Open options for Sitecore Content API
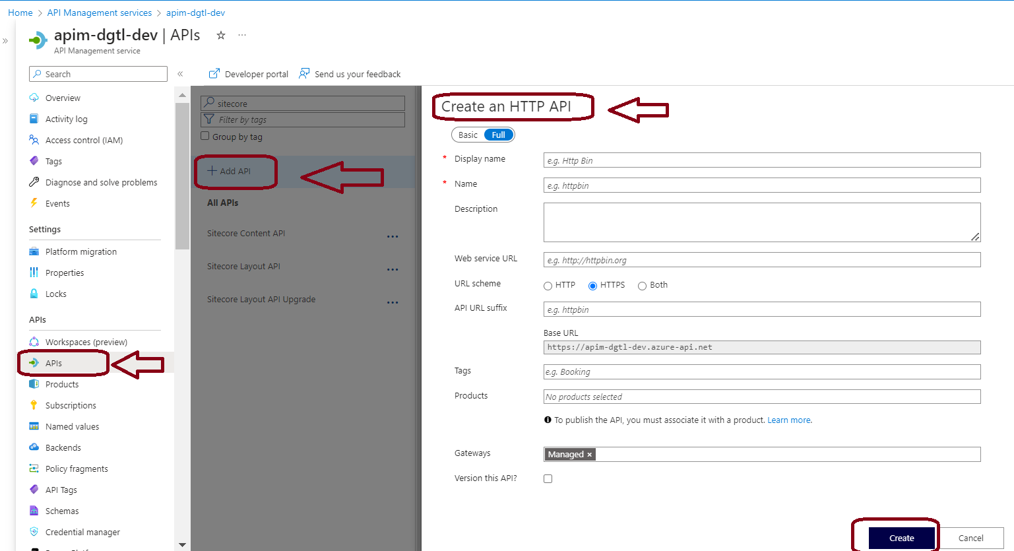The width and height of the screenshot is (1014, 551). (x=393, y=236)
